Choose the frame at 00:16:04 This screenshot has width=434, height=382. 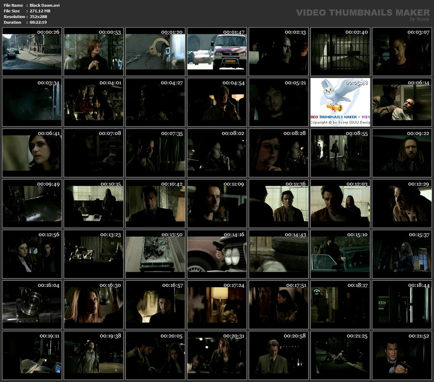click(x=32, y=305)
